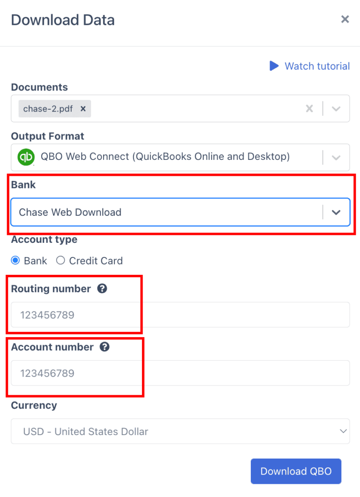Select the Bank account type radio
This screenshot has height=497, width=360.
pyautogui.click(x=15, y=261)
